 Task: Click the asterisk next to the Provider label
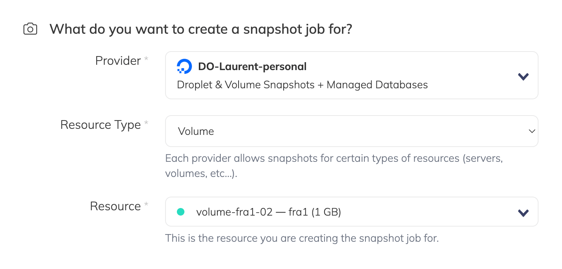(146, 60)
